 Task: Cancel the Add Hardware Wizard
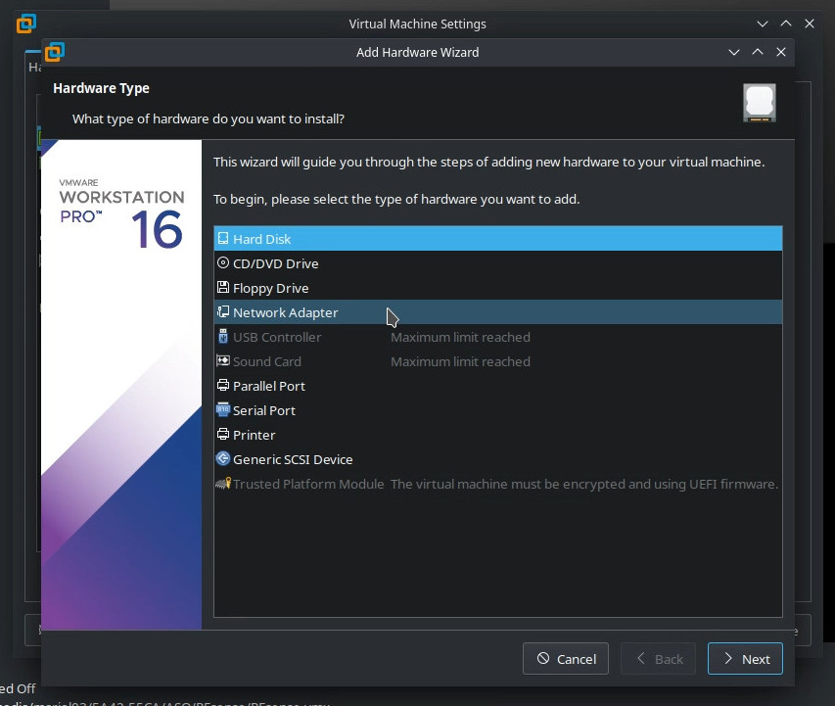(x=566, y=659)
